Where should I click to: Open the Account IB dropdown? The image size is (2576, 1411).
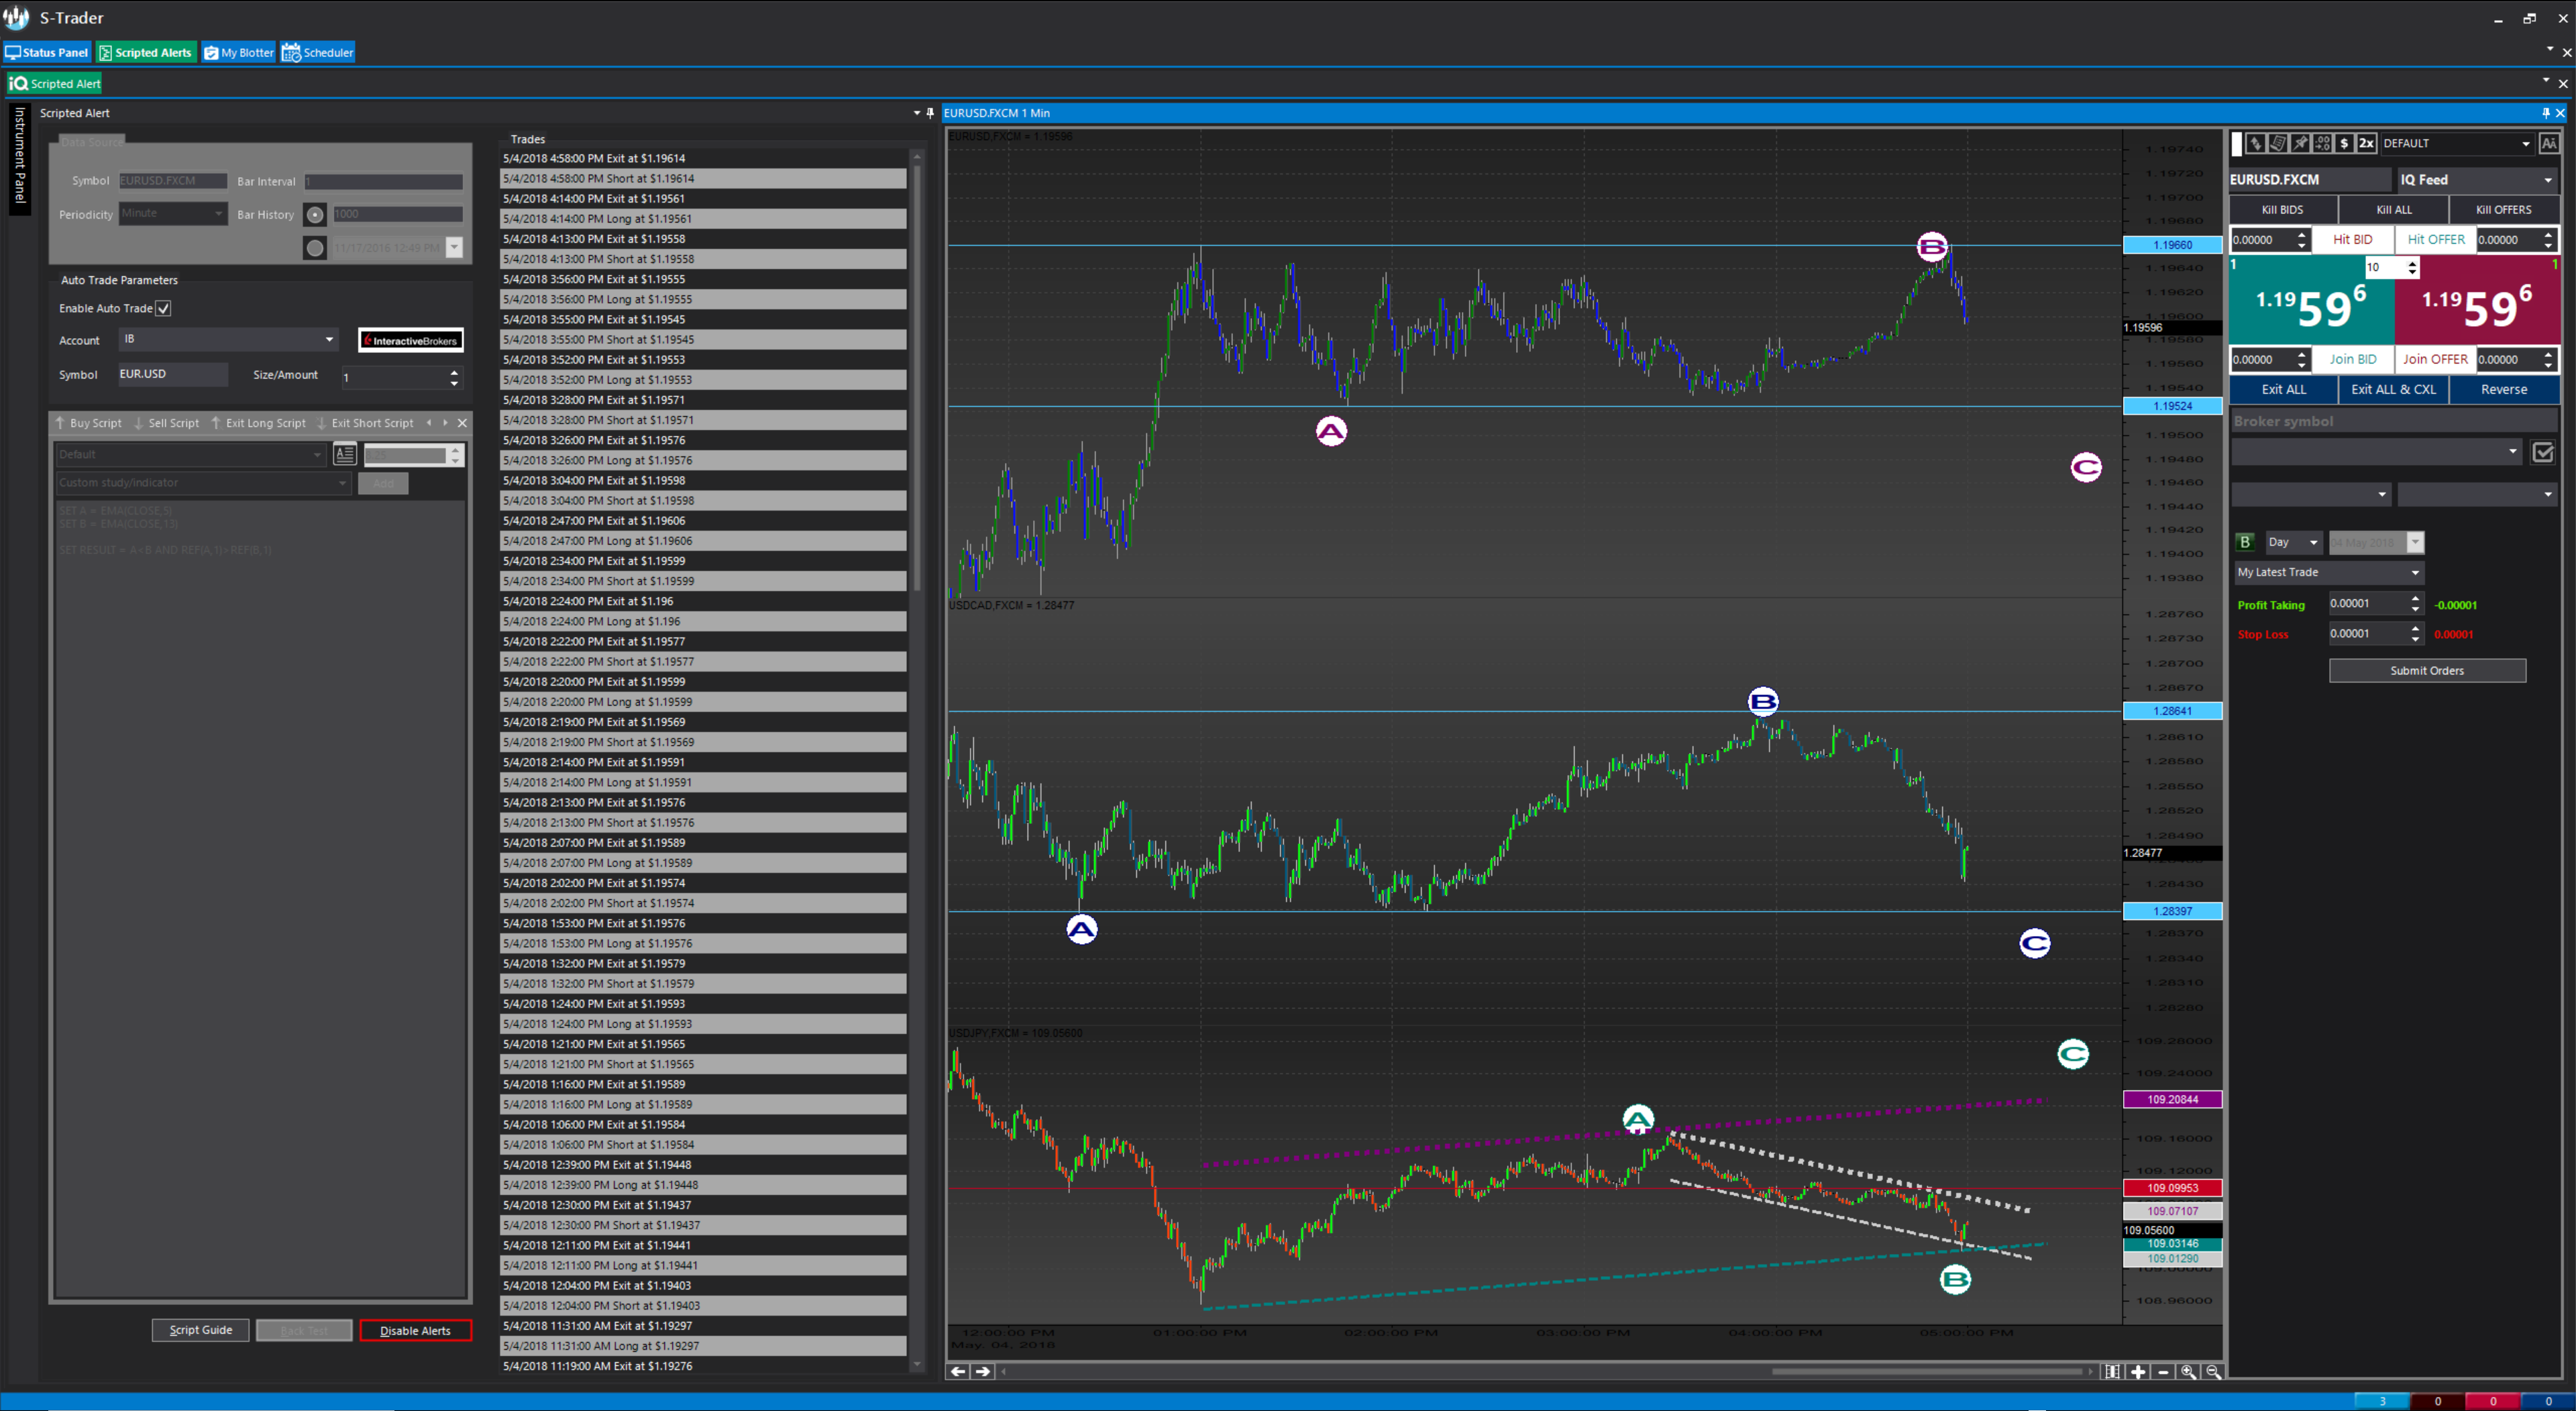[x=228, y=339]
